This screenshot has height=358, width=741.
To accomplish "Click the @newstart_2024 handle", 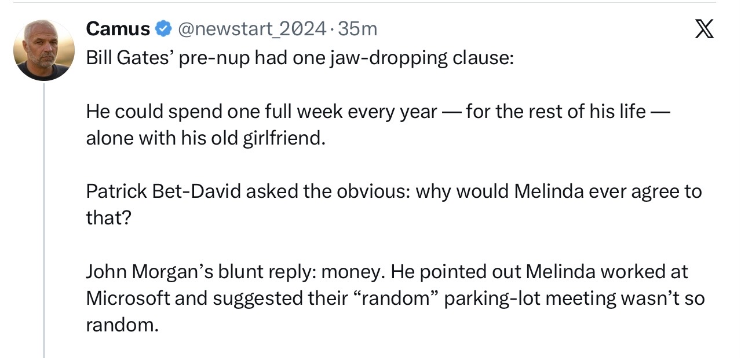I will [x=250, y=28].
